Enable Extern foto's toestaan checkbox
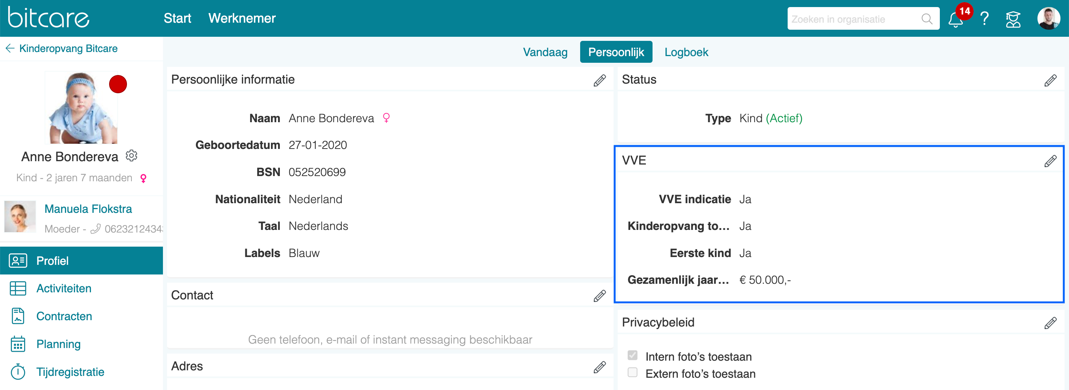Image resolution: width=1069 pixels, height=390 pixels. [632, 373]
